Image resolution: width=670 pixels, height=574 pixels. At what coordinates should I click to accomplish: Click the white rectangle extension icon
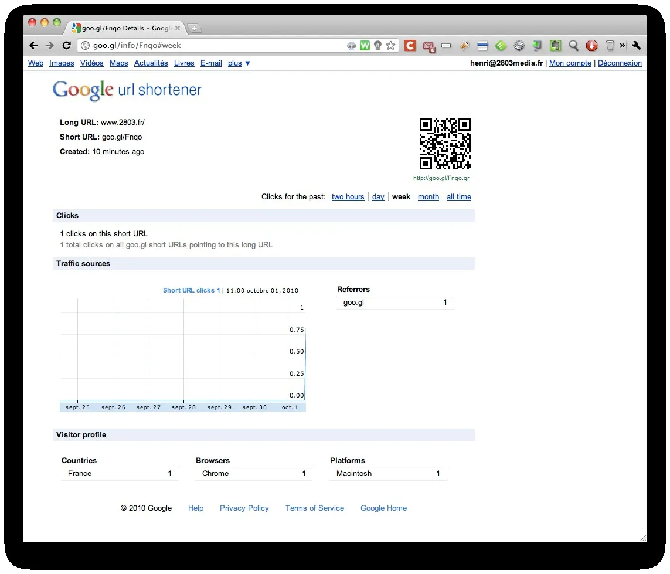(x=446, y=45)
